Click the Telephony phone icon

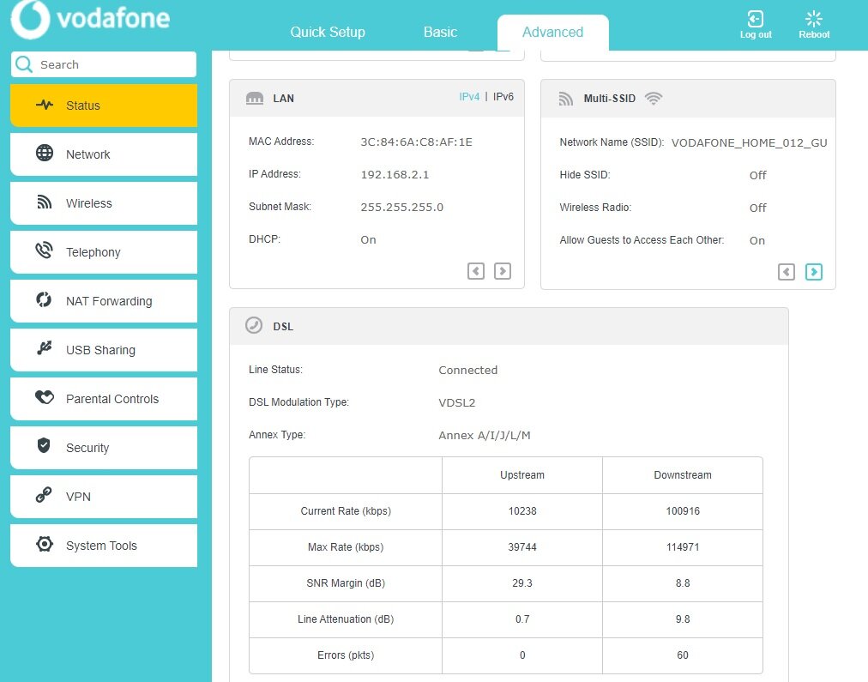pyautogui.click(x=45, y=250)
